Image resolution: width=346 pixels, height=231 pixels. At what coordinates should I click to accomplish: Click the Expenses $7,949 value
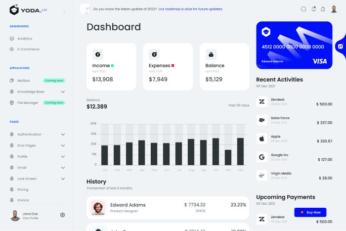[158, 79]
